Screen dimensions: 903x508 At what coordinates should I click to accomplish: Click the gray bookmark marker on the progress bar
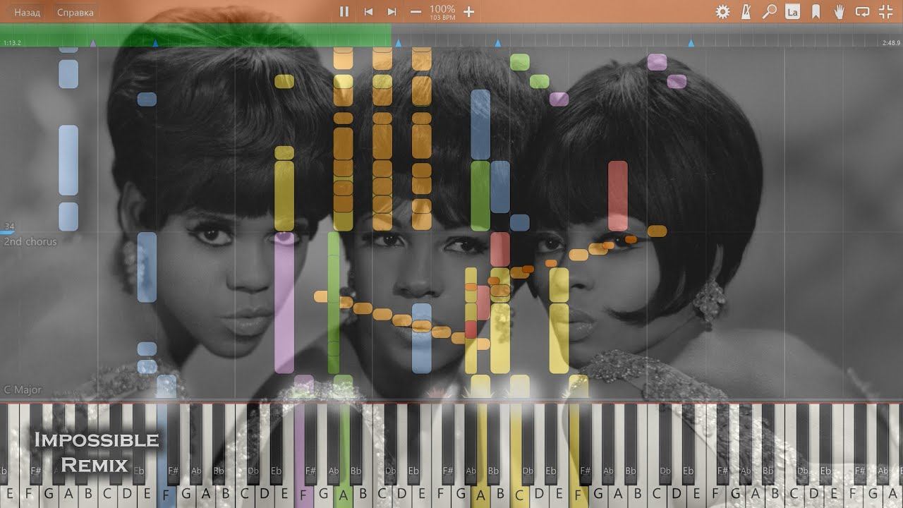click(93, 43)
